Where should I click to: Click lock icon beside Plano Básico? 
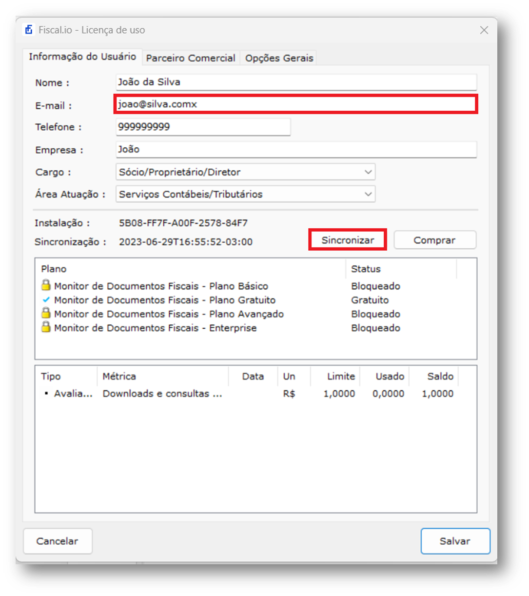point(46,285)
